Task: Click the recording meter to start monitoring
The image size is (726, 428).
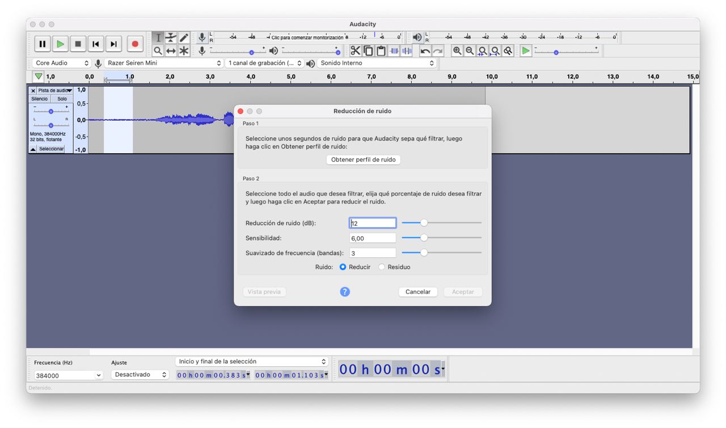Action: pyautogui.click(x=307, y=37)
